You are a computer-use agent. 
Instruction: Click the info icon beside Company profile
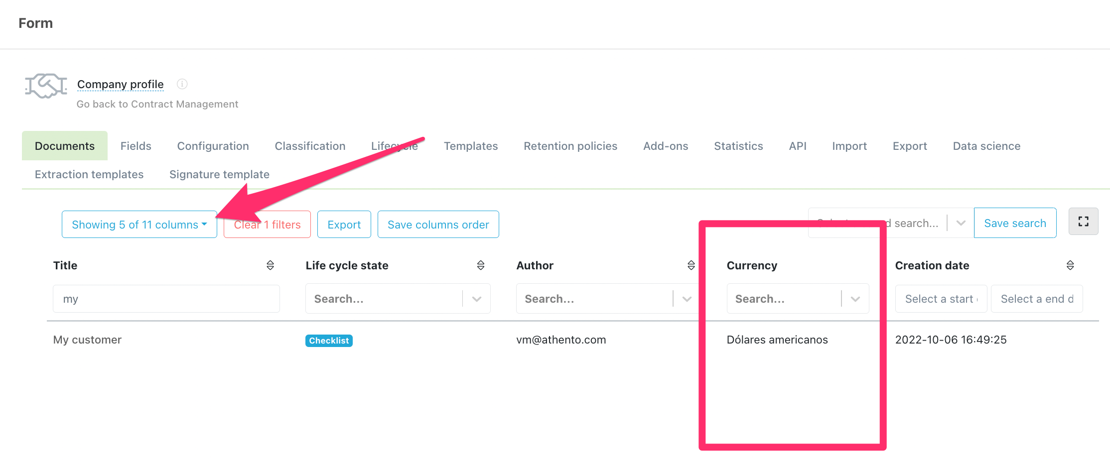click(182, 84)
